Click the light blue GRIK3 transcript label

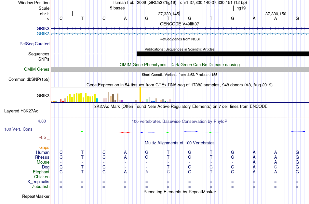point(43,34)
